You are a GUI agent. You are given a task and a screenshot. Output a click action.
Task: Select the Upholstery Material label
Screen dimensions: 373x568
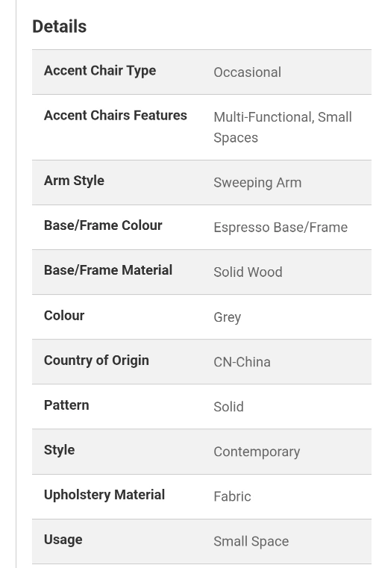104,495
